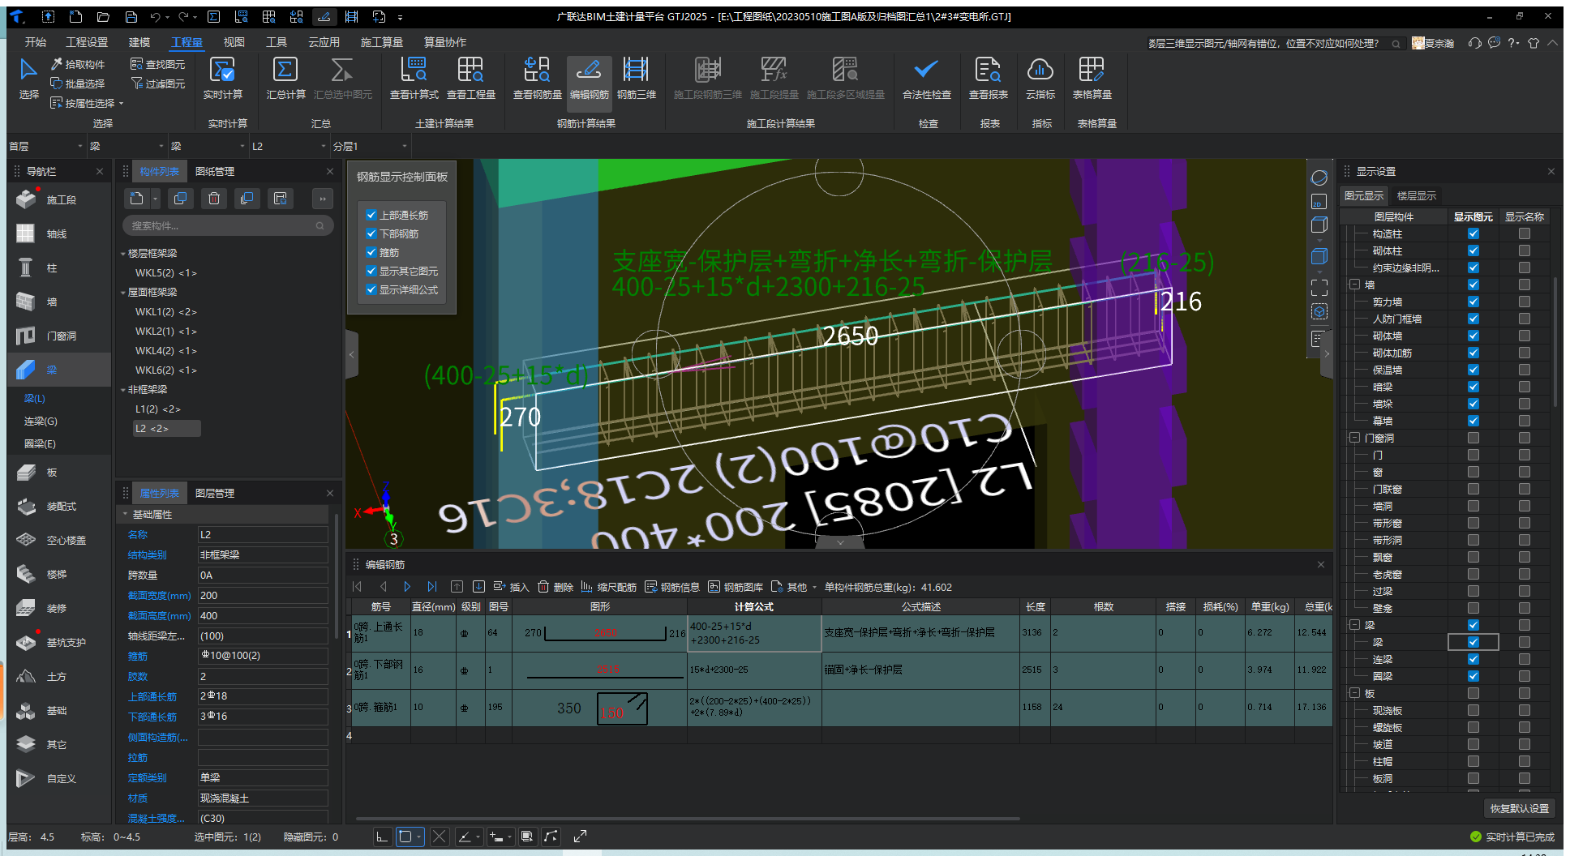Click the 截面宽度 value field 200
This screenshot has width=1570, height=856.
click(x=263, y=595)
